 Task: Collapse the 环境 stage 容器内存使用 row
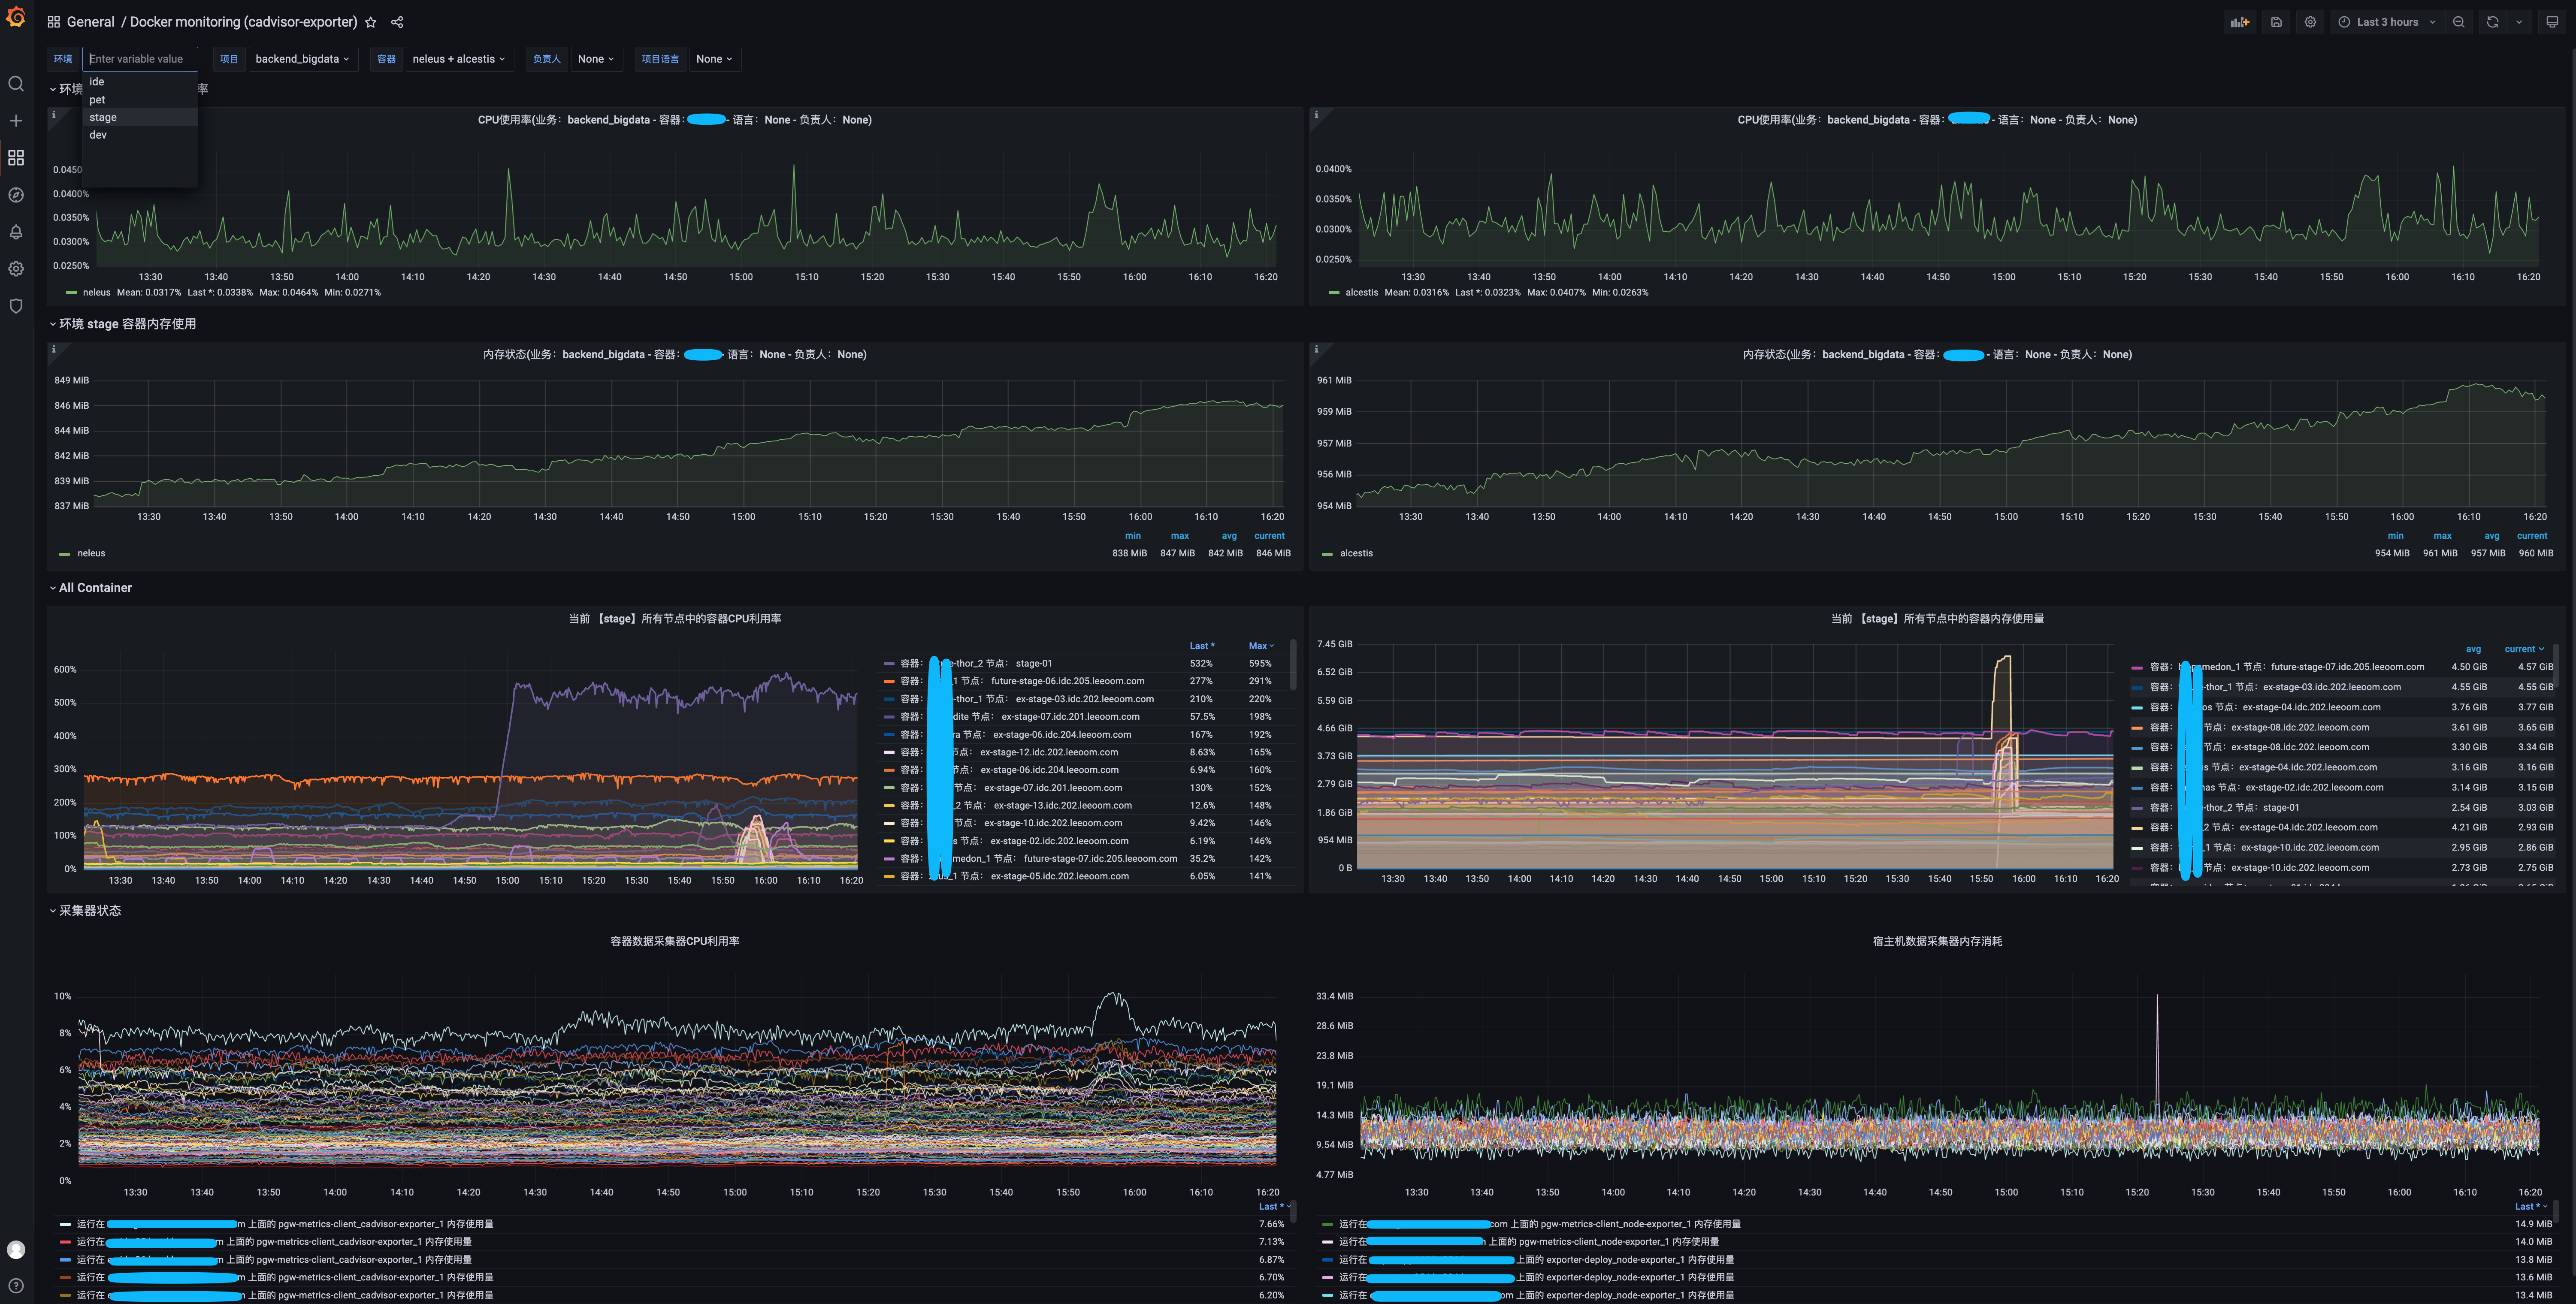click(123, 324)
